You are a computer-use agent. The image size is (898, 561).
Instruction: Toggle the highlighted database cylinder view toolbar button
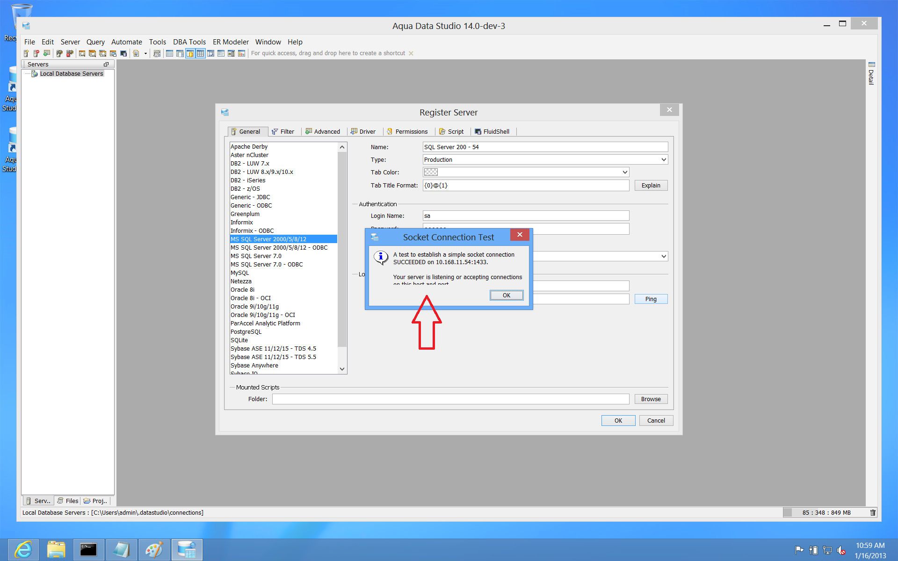[190, 53]
